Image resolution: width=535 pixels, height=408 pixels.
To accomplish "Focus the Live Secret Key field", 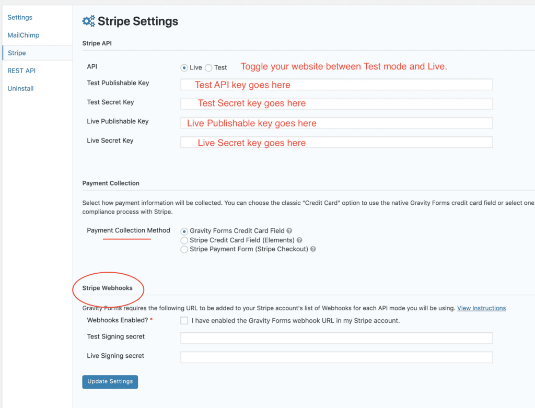I will pos(336,142).
